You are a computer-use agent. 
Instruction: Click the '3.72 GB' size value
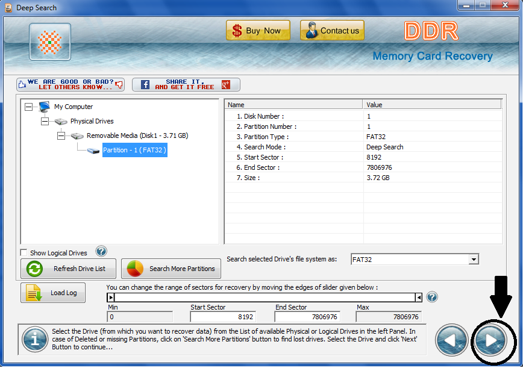(x=378, y=178)
